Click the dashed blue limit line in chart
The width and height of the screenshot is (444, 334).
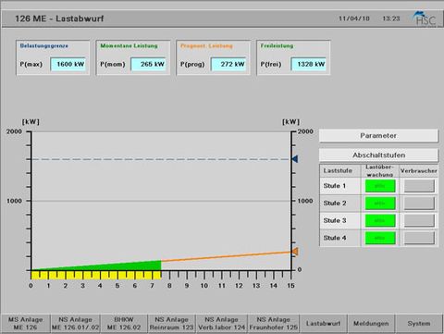pos(162,159)
